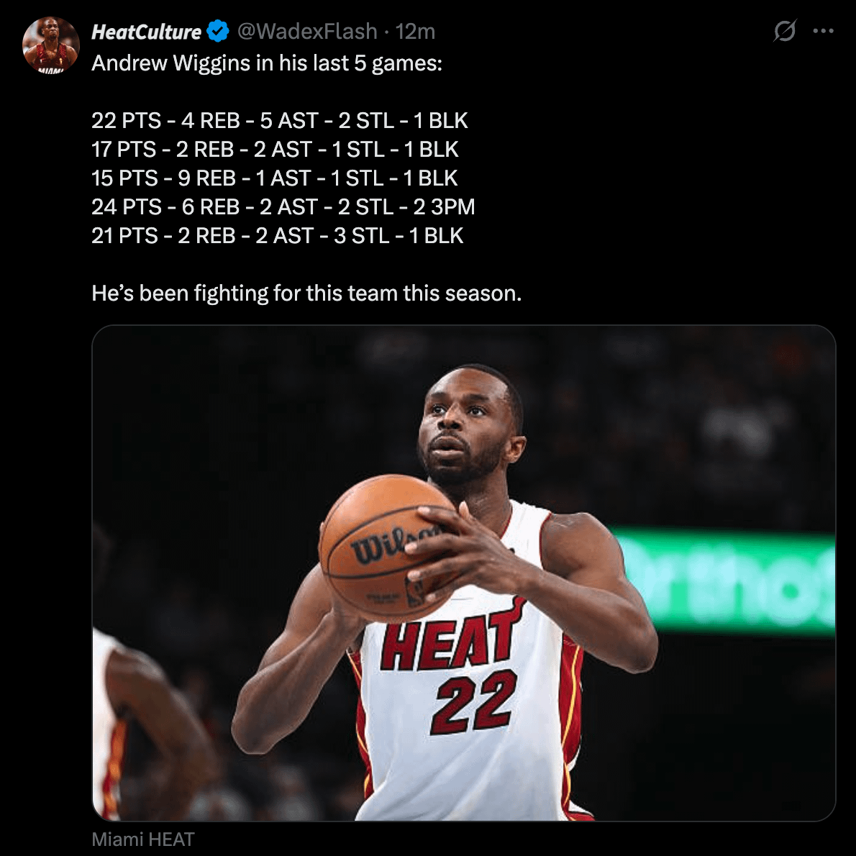Click the 'He's been fighting for this team' sentence
The image size is (856, 856).
(306, 293)
